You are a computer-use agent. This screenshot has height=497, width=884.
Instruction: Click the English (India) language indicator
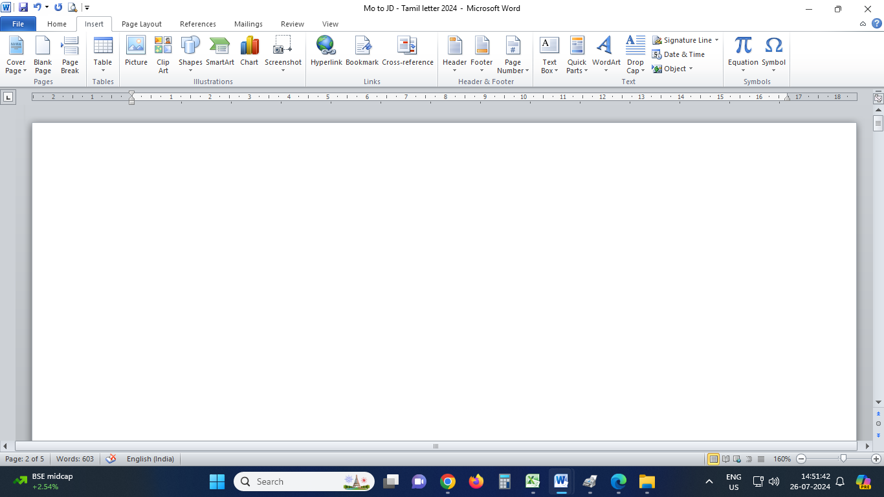click(150, 459)
